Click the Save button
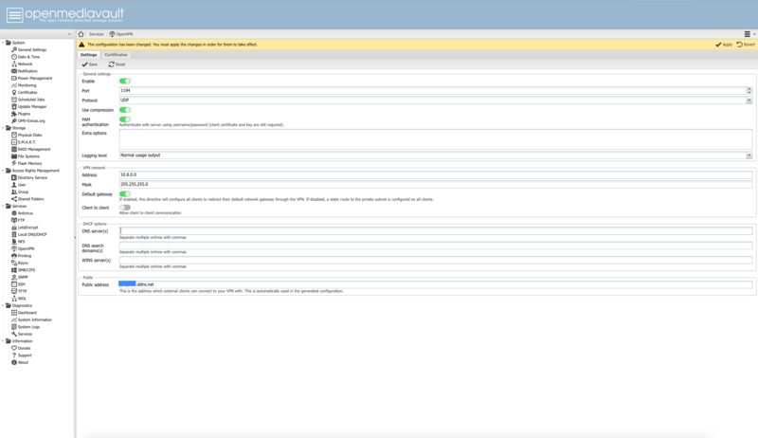The image size is (758, 438). coord(92,64)
